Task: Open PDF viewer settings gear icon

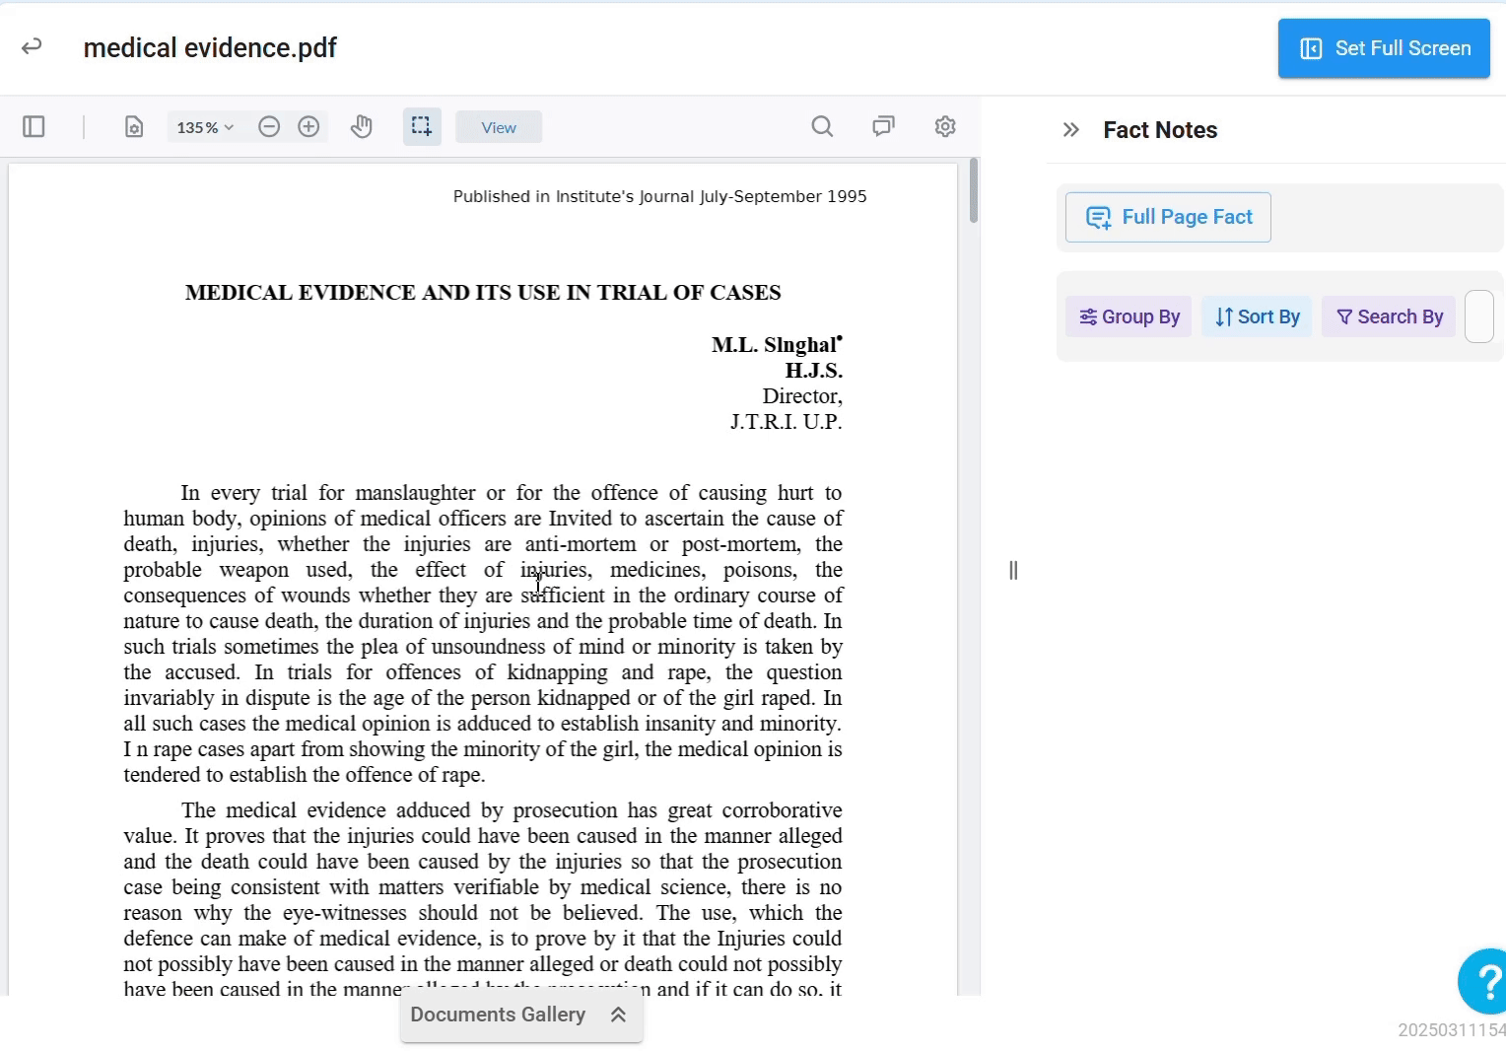Action: (x=945, y=126)
